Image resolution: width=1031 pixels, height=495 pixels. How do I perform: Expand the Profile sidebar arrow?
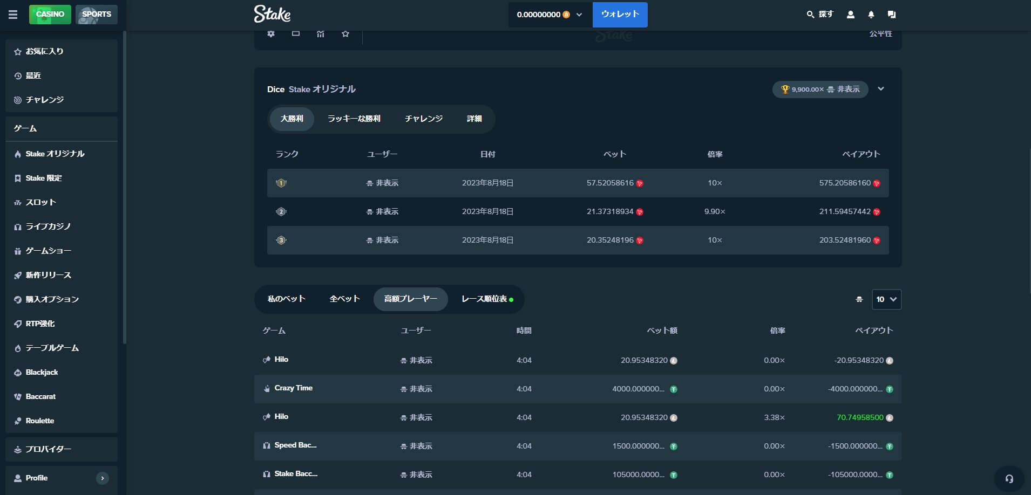(102, 478)
